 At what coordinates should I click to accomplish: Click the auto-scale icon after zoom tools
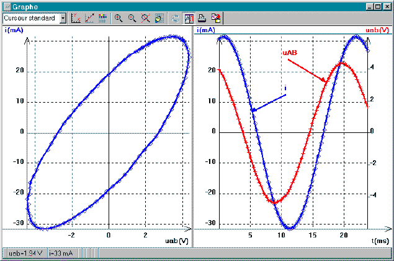[158, 19]
